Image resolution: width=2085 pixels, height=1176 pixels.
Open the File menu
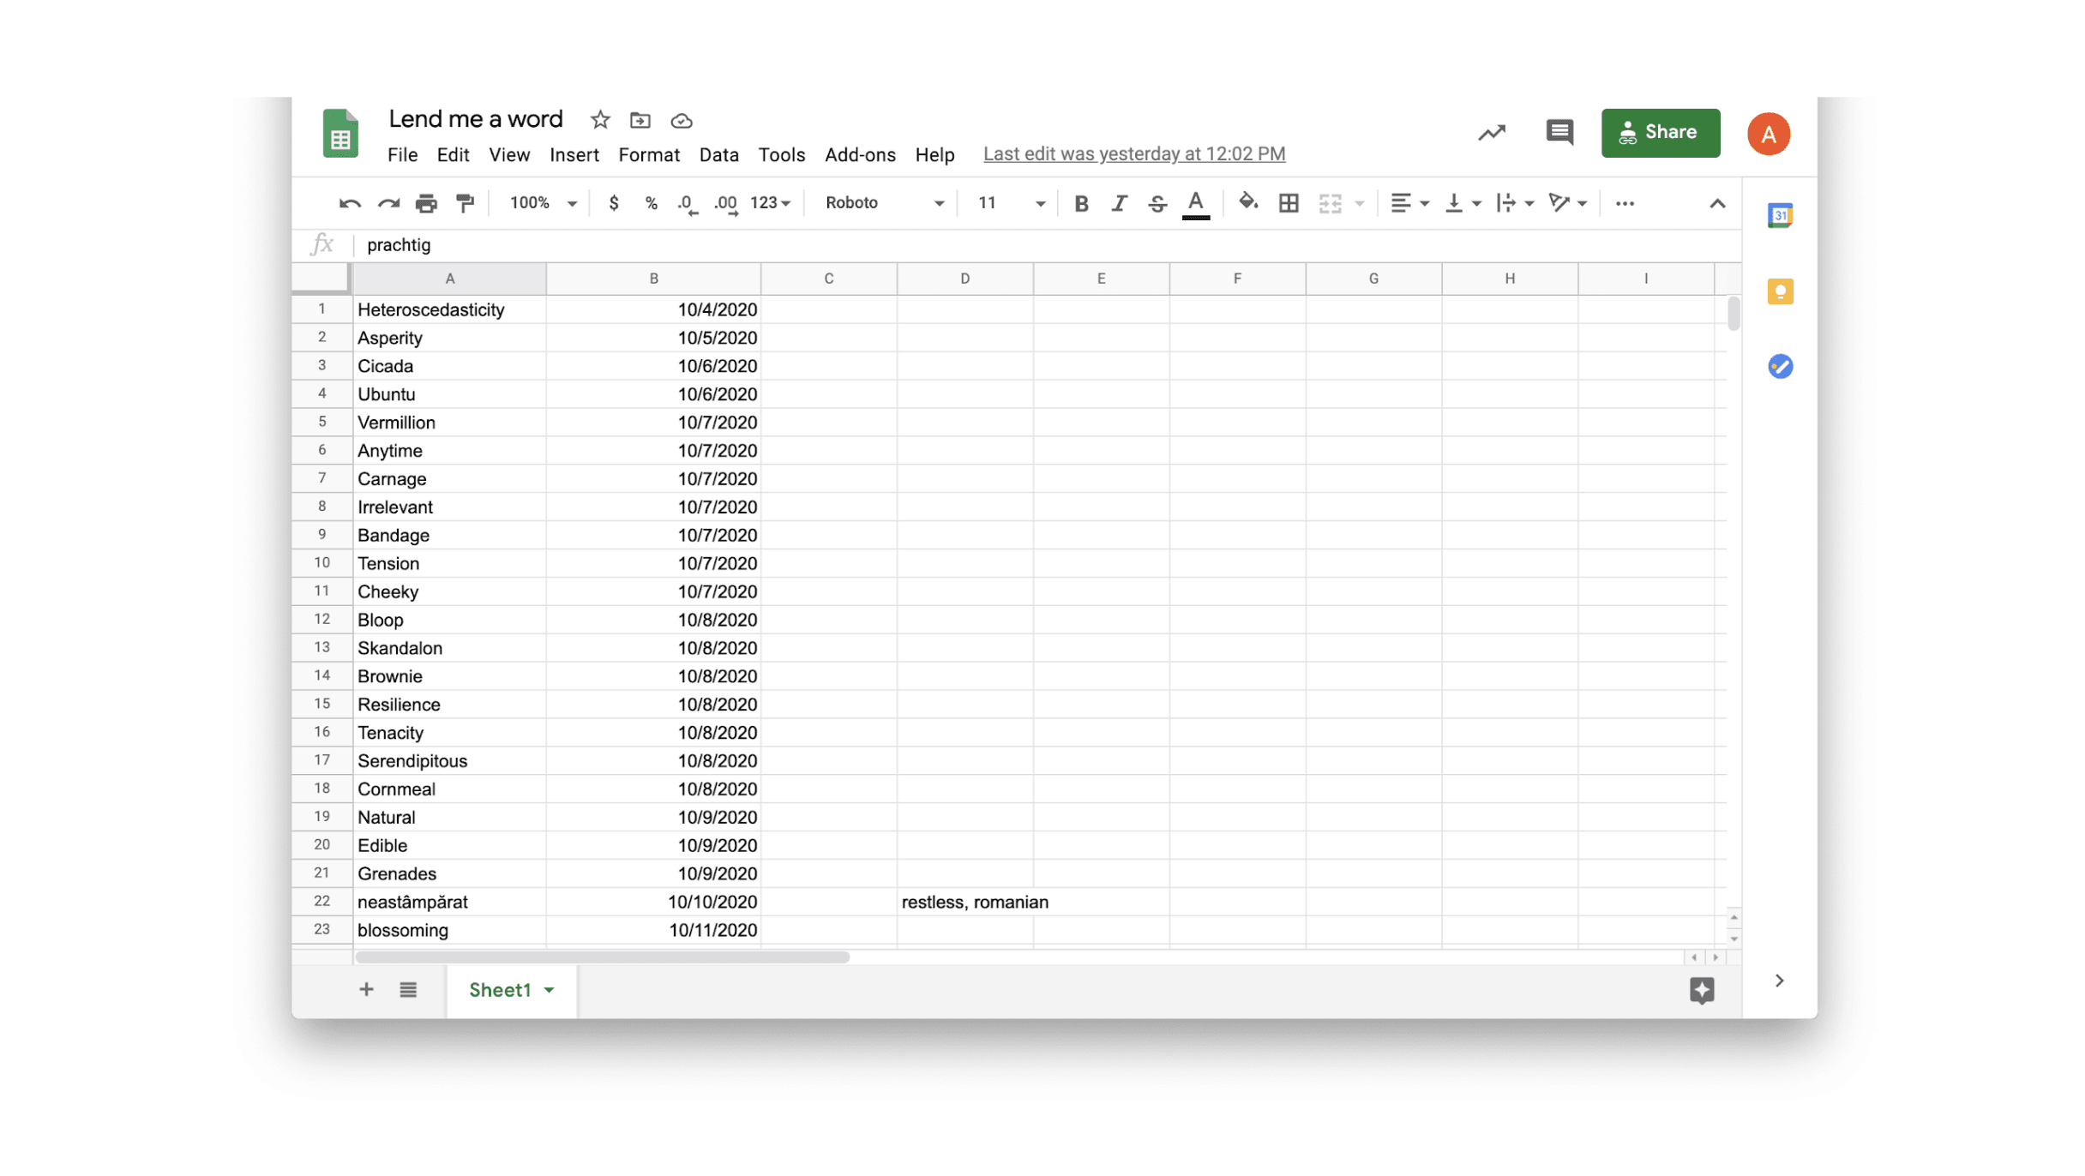[402, 155]
